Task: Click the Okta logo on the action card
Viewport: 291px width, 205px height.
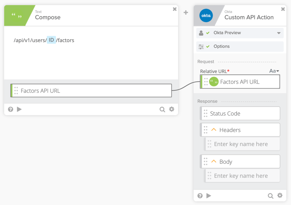Action: pos(206,15)
